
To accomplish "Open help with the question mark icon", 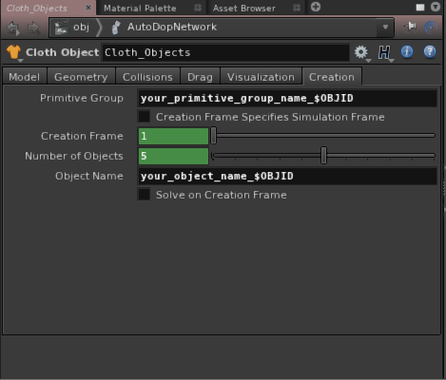I will point(430,52).
